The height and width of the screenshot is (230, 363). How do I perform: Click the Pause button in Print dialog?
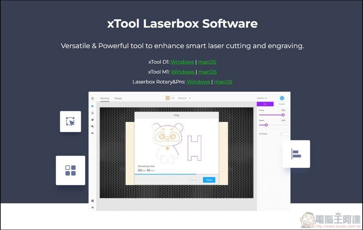click(x=209, y=180)
